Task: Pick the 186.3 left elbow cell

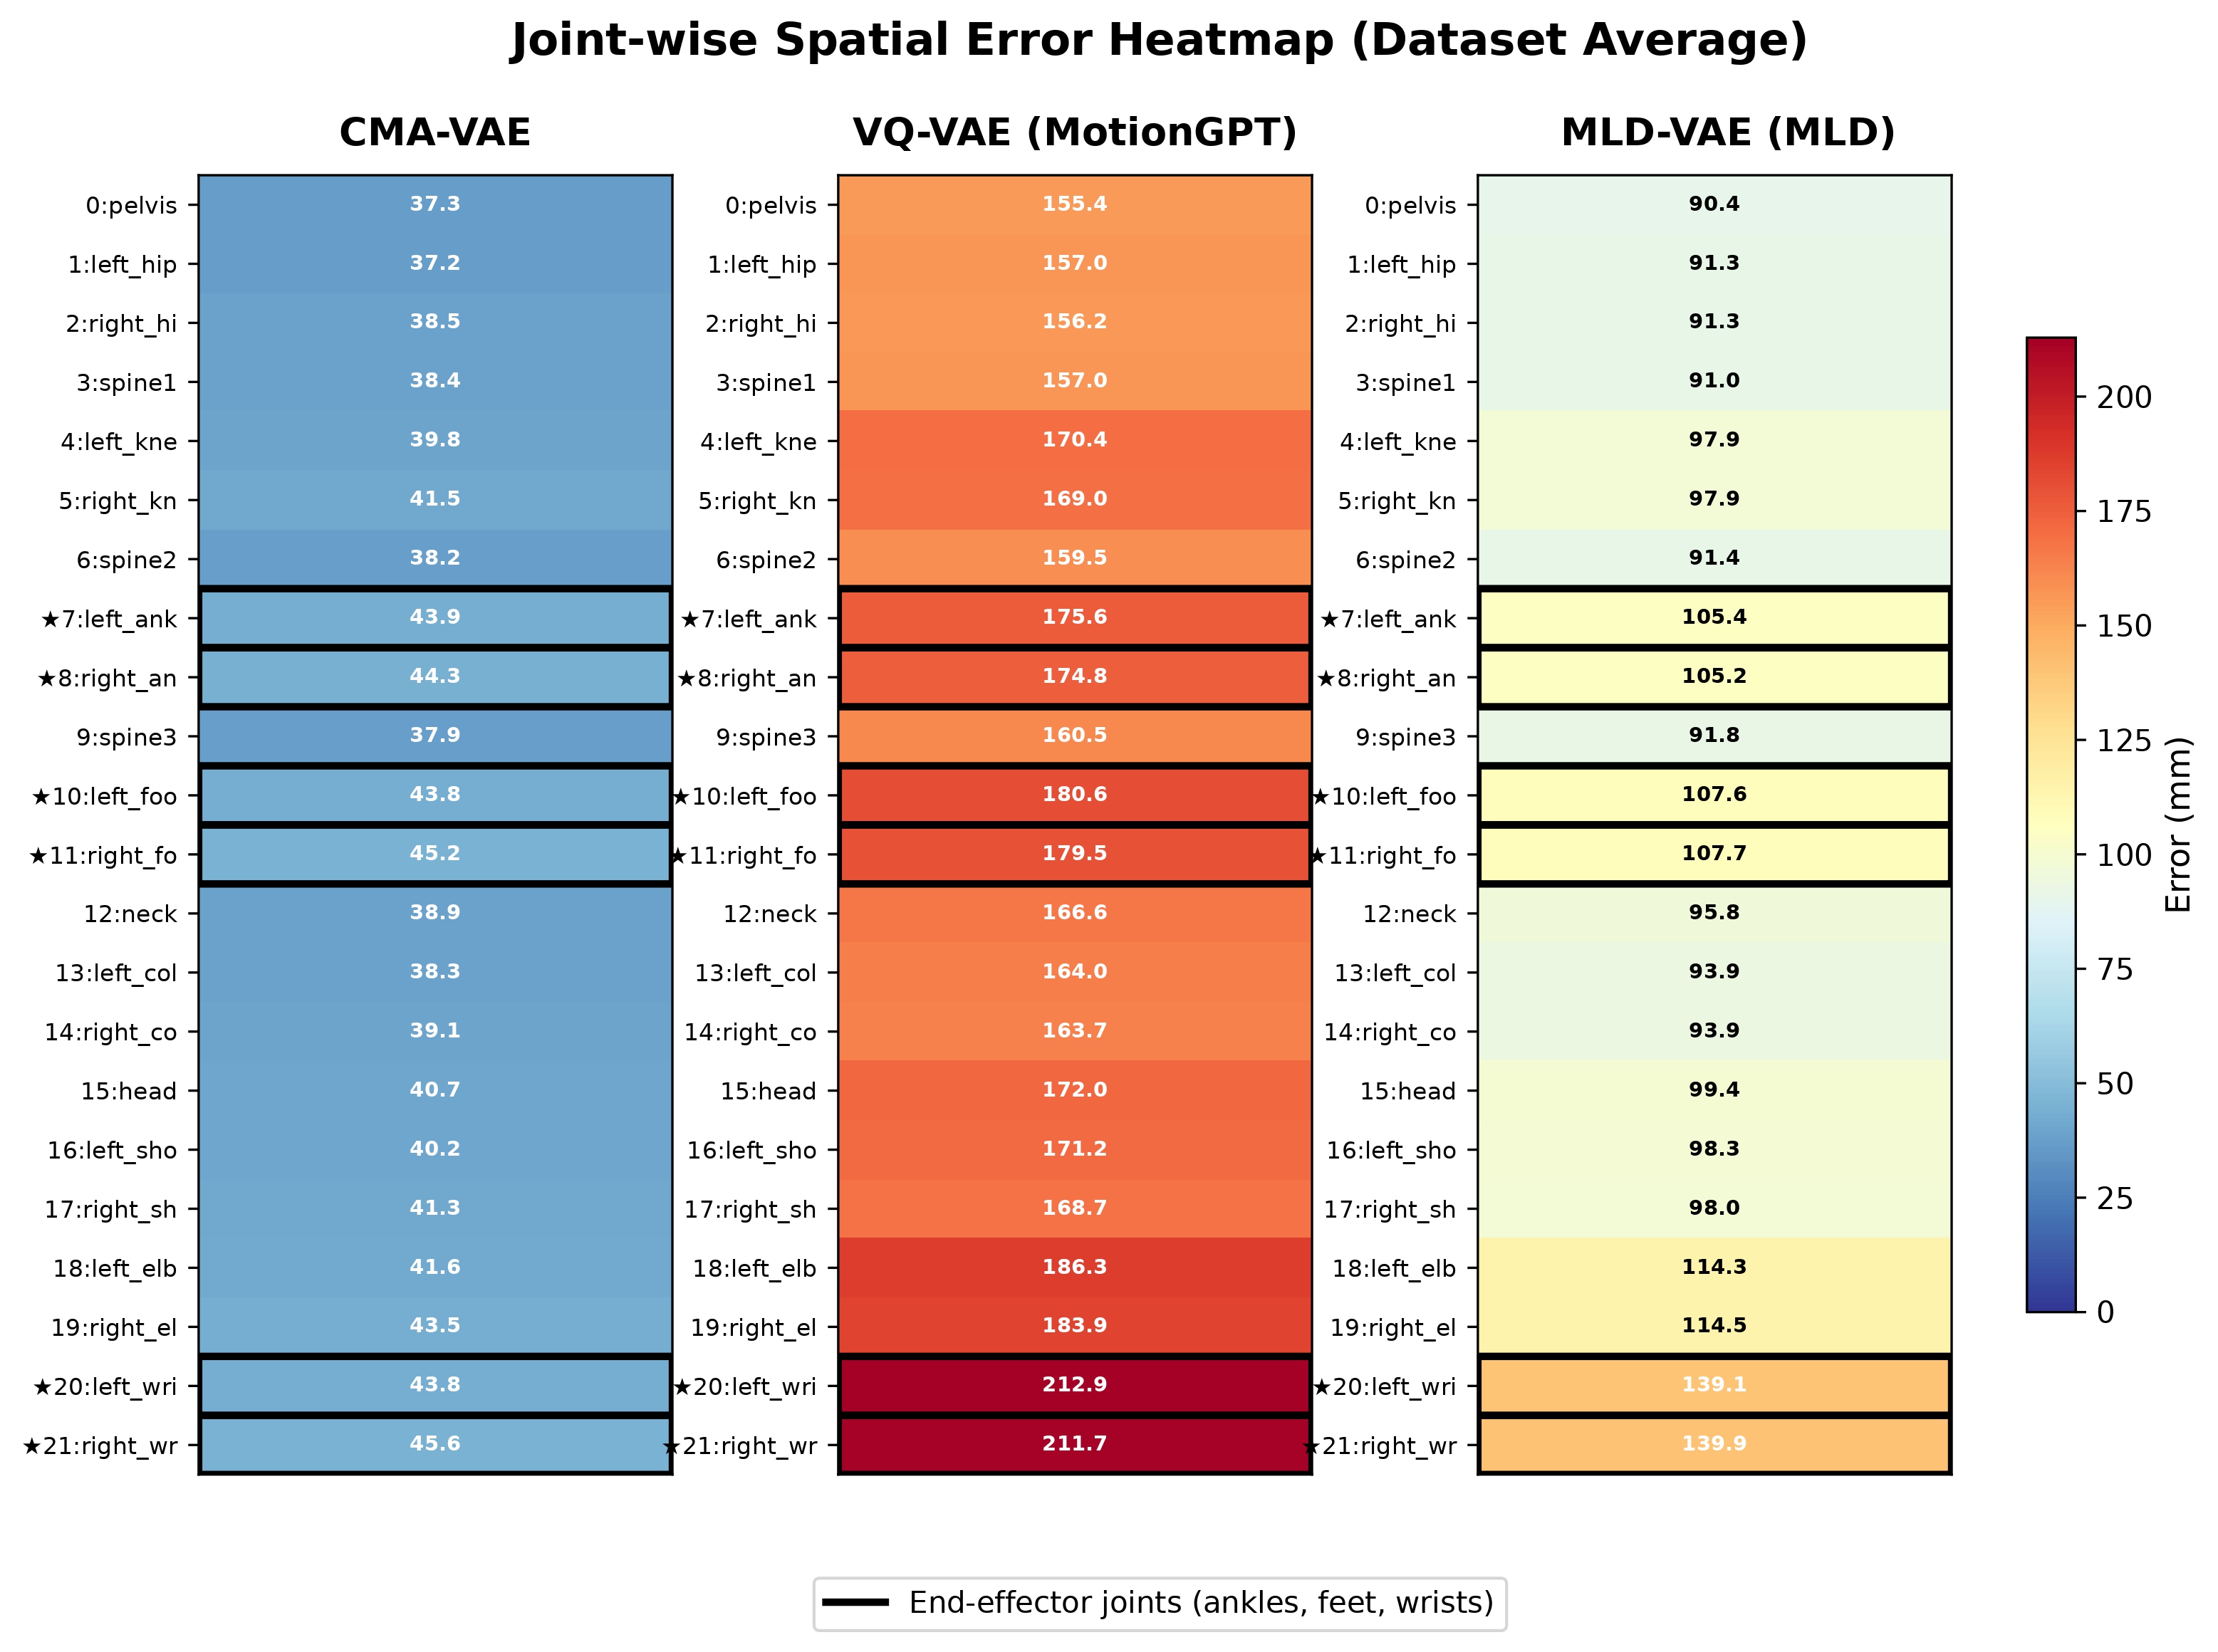Action: [1075, 1267]
